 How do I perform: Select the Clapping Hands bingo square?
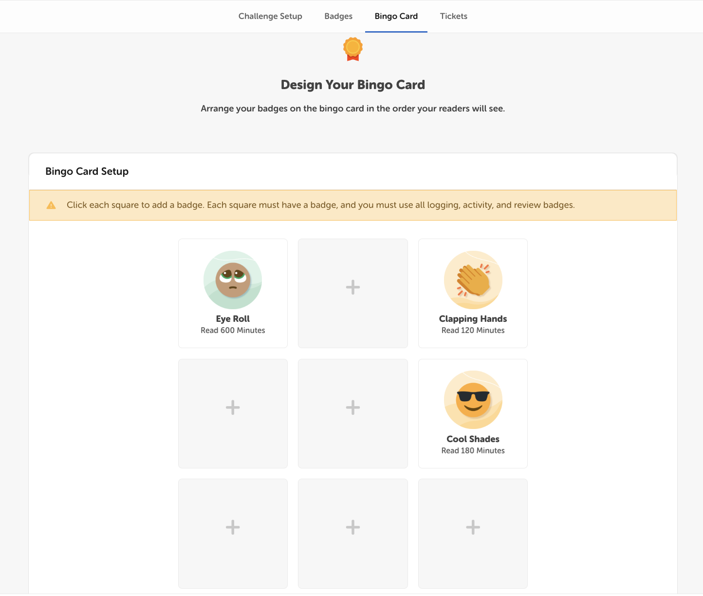click(x=473, y=293)
